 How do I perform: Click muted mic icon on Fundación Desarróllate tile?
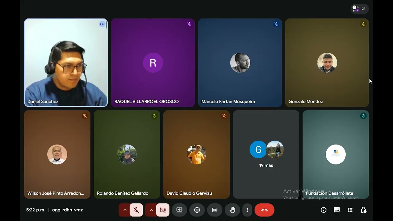[x=363, y=116]
